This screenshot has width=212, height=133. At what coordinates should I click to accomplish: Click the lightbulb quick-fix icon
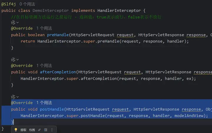pos(16,130)
